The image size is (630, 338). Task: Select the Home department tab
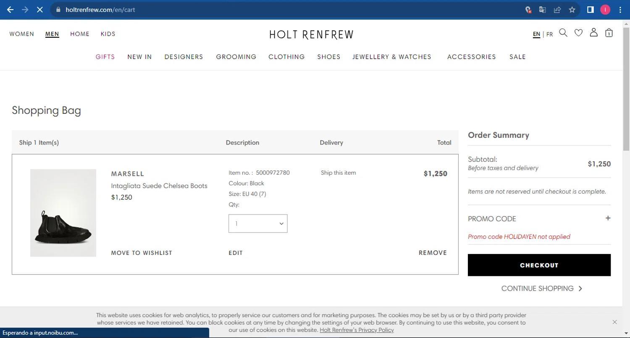pos(80,34)
